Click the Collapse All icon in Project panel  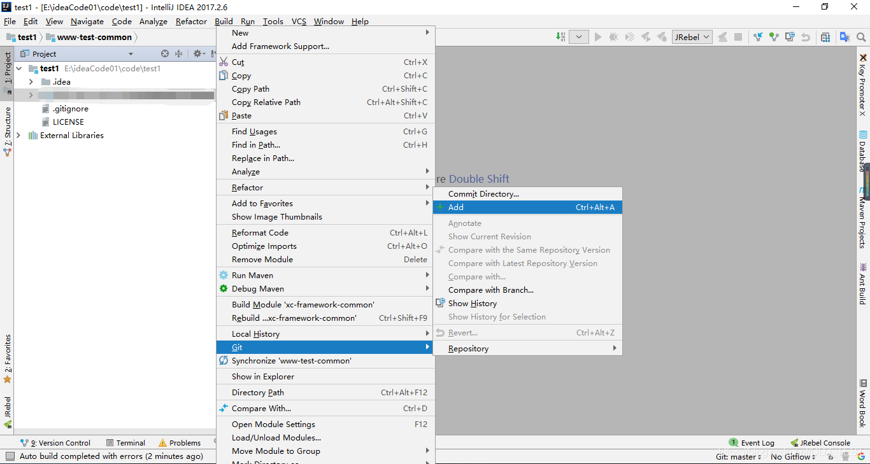pyautogui.click(x=178, y=54)
